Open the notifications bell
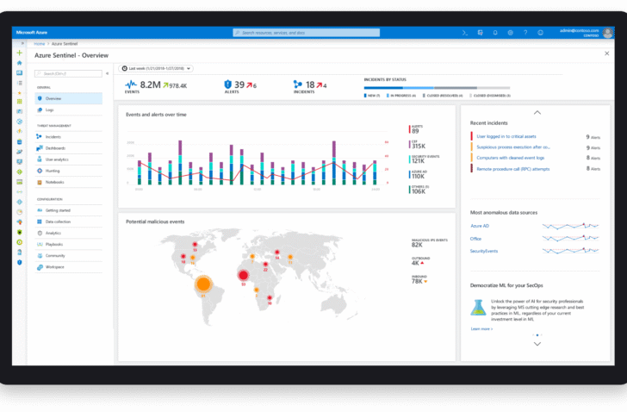Screen dimensions: 627x412 tap(495, 33)
